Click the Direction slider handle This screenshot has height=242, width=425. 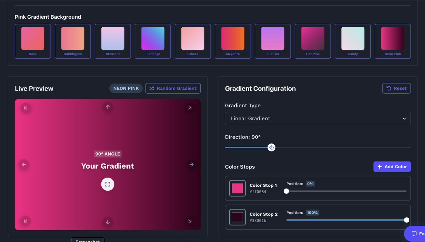coord(271,147)
